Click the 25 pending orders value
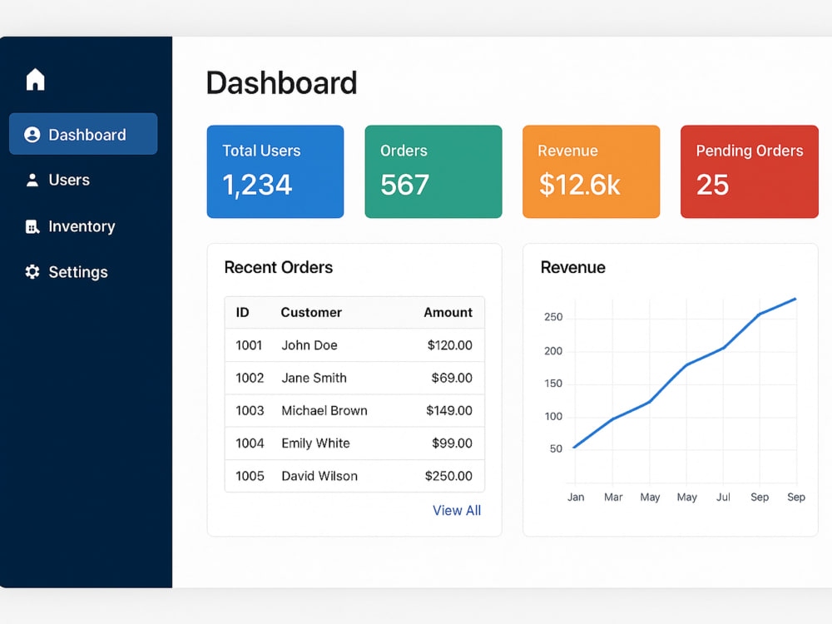The image size is (832, 624). (713, 186)
